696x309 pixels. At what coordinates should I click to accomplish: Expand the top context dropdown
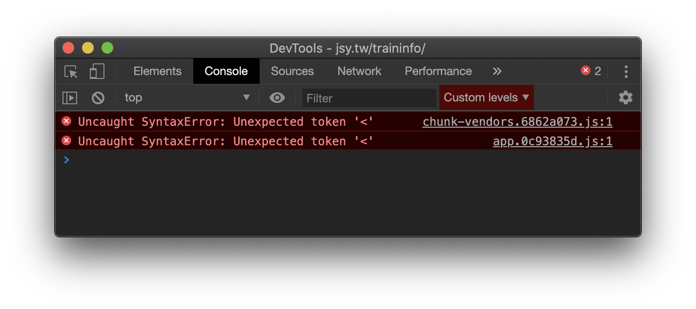click(x=187, y=97)
